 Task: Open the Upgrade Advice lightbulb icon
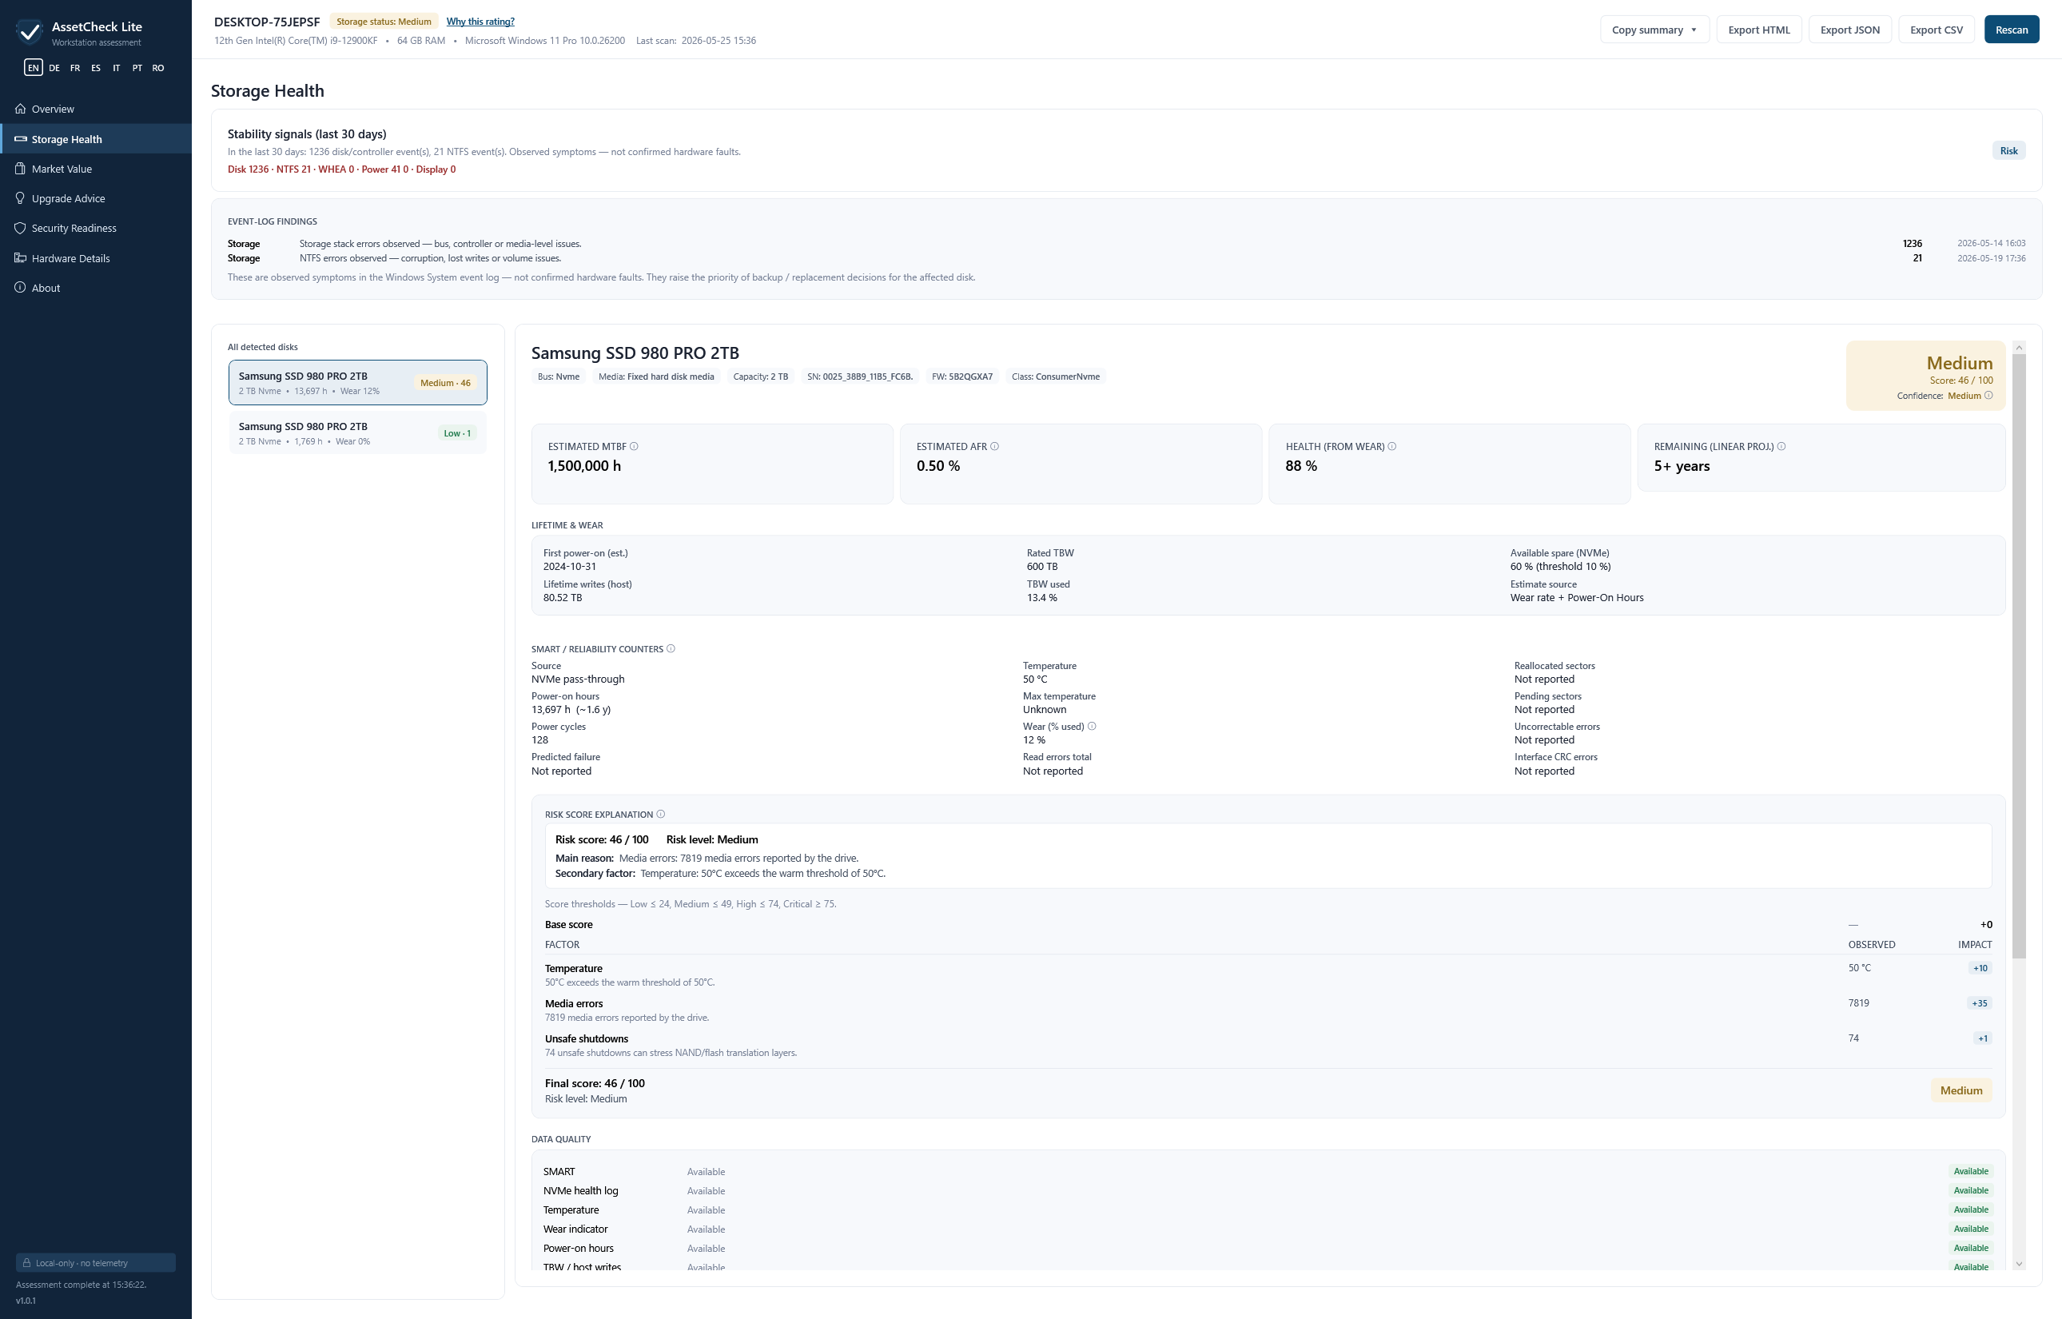coord(21,199)
